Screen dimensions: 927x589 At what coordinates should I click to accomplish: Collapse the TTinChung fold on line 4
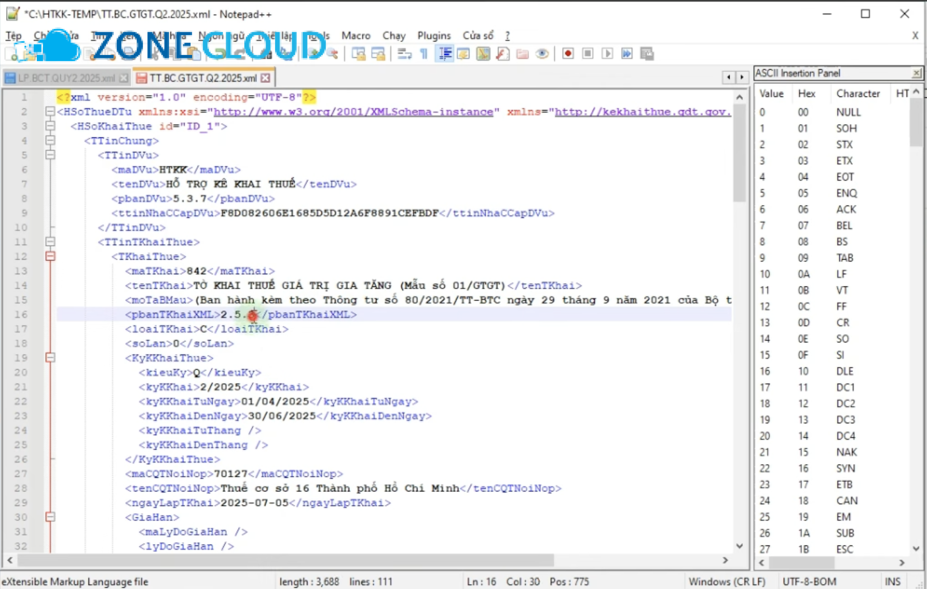click(50, 141)
